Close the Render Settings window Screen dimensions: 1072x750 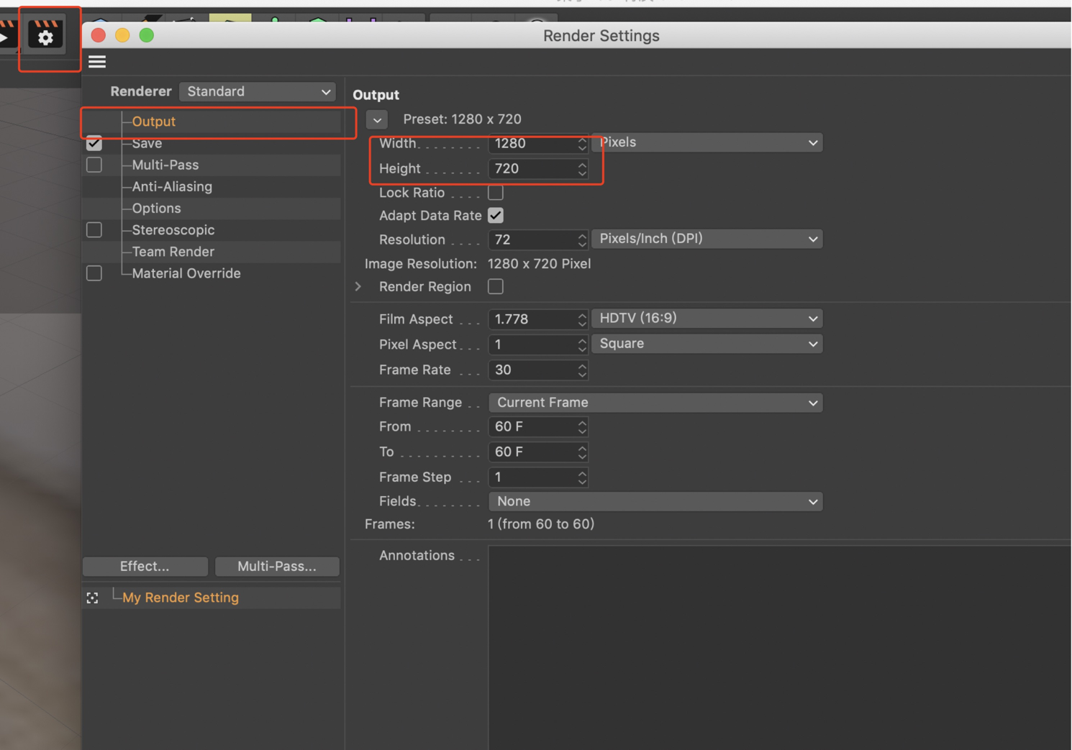pos(99,35)
